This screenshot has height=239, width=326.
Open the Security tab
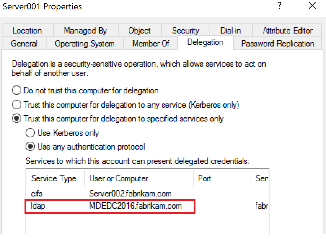(x=185, y=31)
